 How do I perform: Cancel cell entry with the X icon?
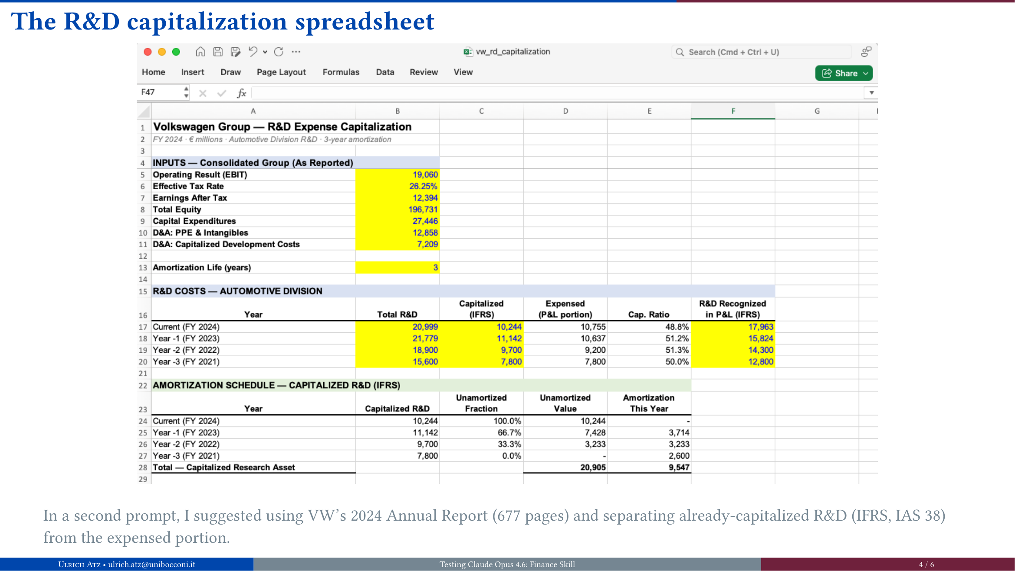[x=202, y=92]
